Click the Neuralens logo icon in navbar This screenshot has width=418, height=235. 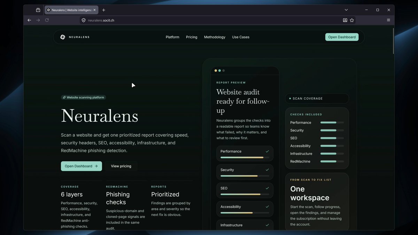pos(63,37)
